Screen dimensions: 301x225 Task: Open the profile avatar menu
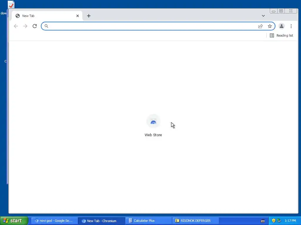point(281,26)
